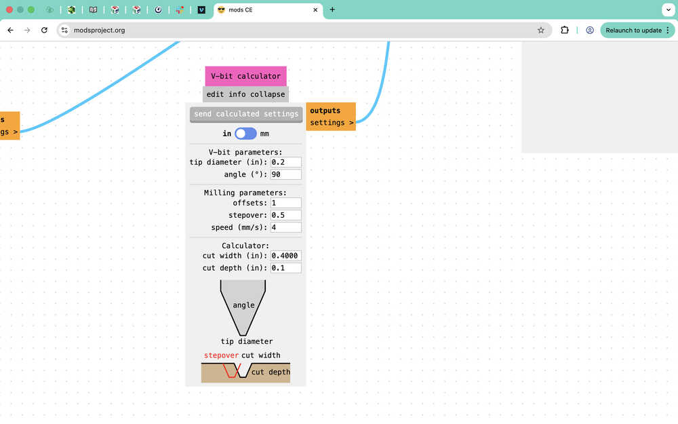Click the send calculated settings button
Viewport: 678px width, 424px height.
(x=246, y=114)
